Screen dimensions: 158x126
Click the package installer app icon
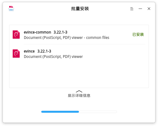(x=11, y=9)
